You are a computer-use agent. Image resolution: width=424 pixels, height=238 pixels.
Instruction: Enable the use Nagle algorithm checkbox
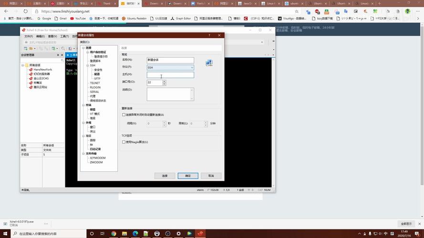click(x=124, y=142)
